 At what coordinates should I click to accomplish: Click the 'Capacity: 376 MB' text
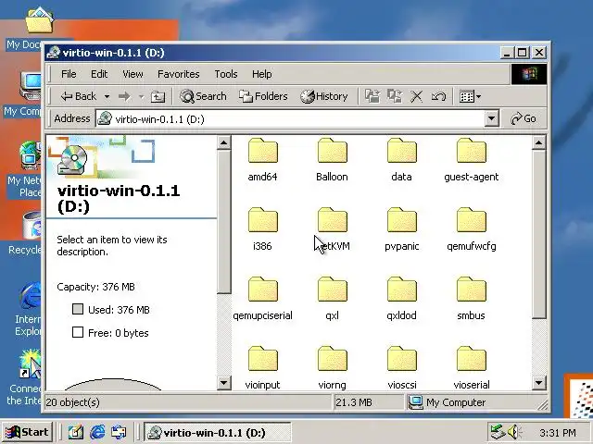pyautogui.click(x=95, y=287)
